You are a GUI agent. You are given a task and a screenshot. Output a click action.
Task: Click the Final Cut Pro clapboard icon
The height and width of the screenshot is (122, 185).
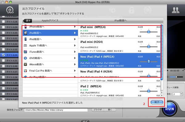click(25, 71)
